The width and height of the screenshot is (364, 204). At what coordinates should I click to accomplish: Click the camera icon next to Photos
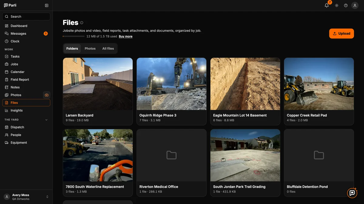46,95
